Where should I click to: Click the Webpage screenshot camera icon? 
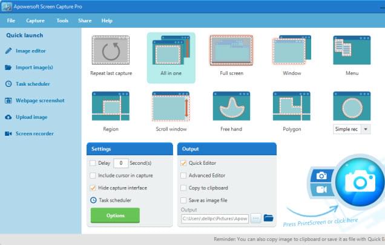(x=8, y=101)
